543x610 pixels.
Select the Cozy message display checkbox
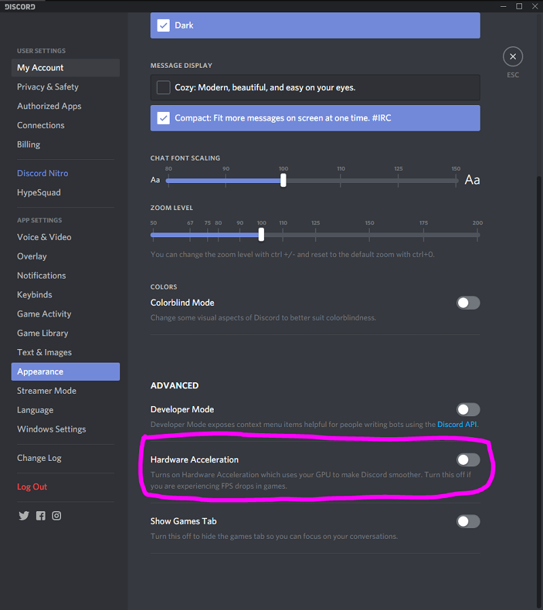(x=163, y=87)
